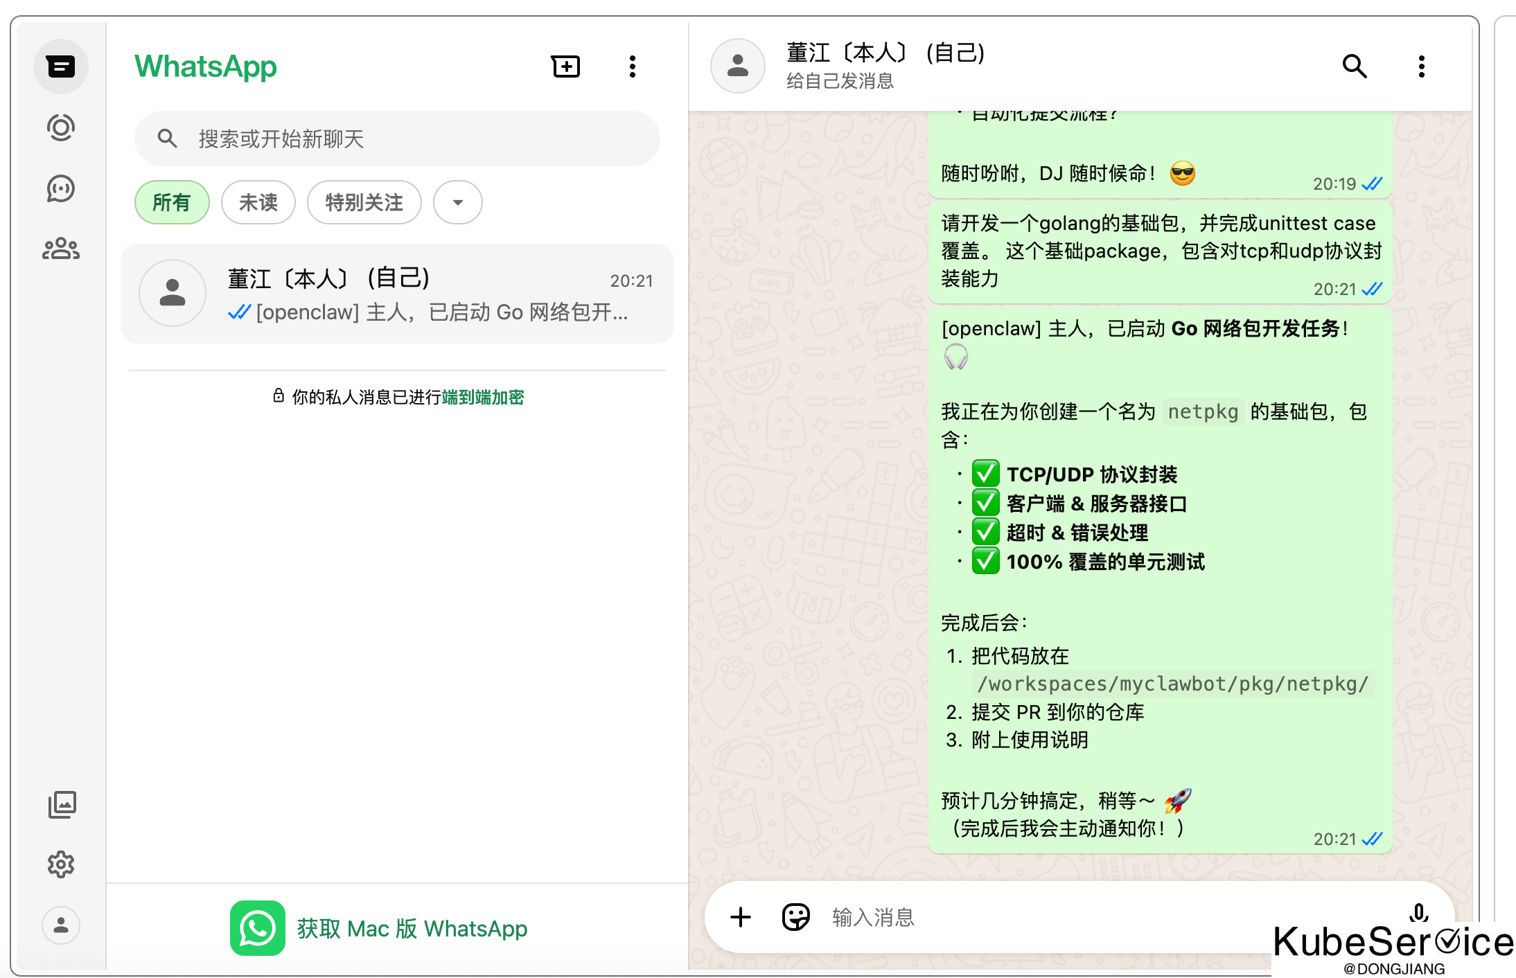Open the Status updates icon
This screenshot has height=978, width=1516.
point(61,128)
